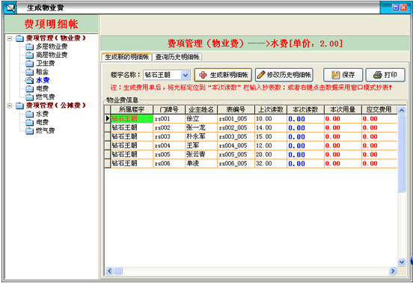The width and height of the screenshot is (413, 283).
Task: Click the red plus icon on 生成新明细帐
Action: (x=203, y=75)
